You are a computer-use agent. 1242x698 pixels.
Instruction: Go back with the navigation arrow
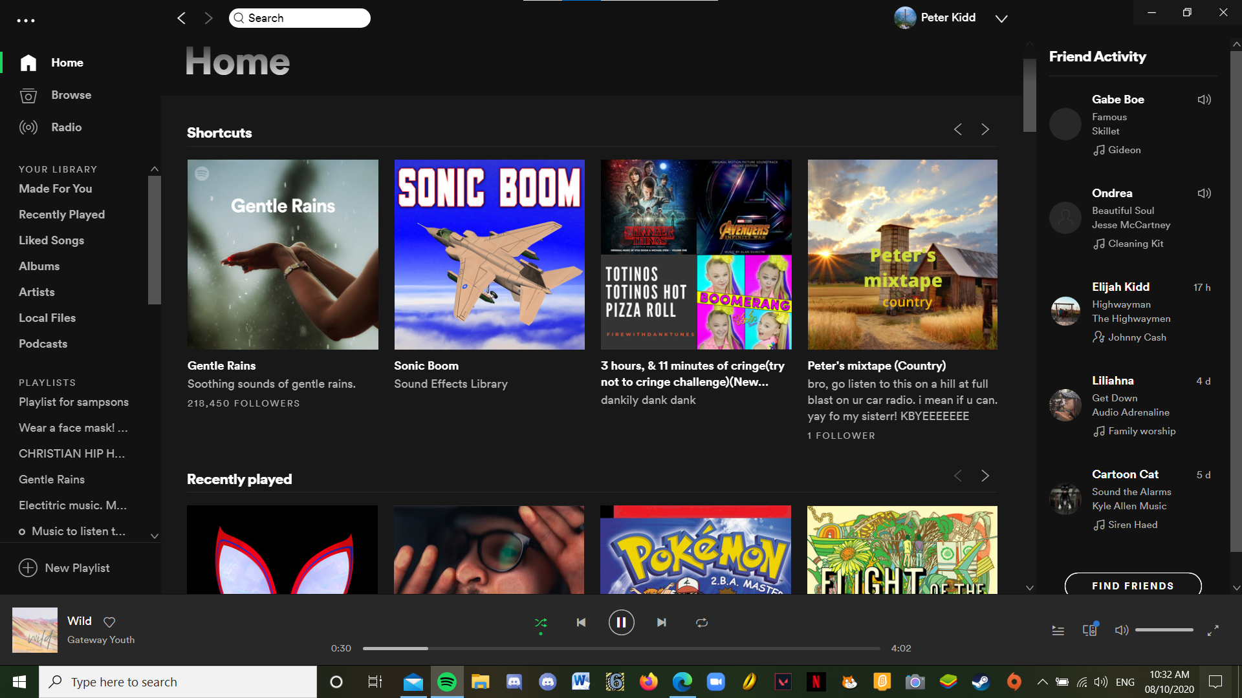pos(182,18)
